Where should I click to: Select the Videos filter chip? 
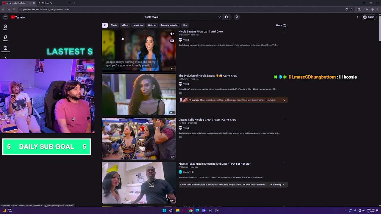pos(125,25)
